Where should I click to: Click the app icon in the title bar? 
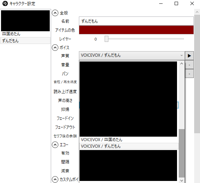pos(5,3)
